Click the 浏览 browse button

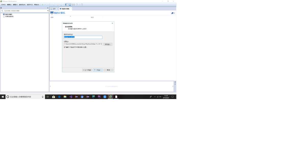coord(108,44)
